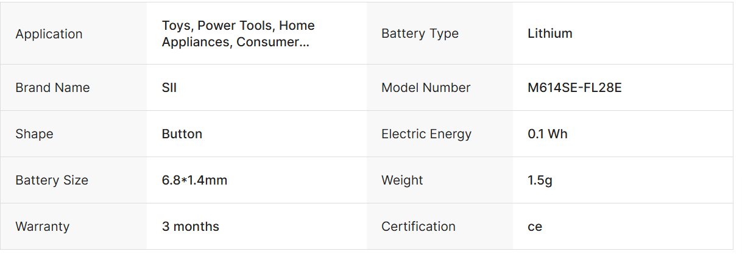742x254 pixels.
Task: Click the 6.8*1.4mm size value
Action: [x=194, y=180]
